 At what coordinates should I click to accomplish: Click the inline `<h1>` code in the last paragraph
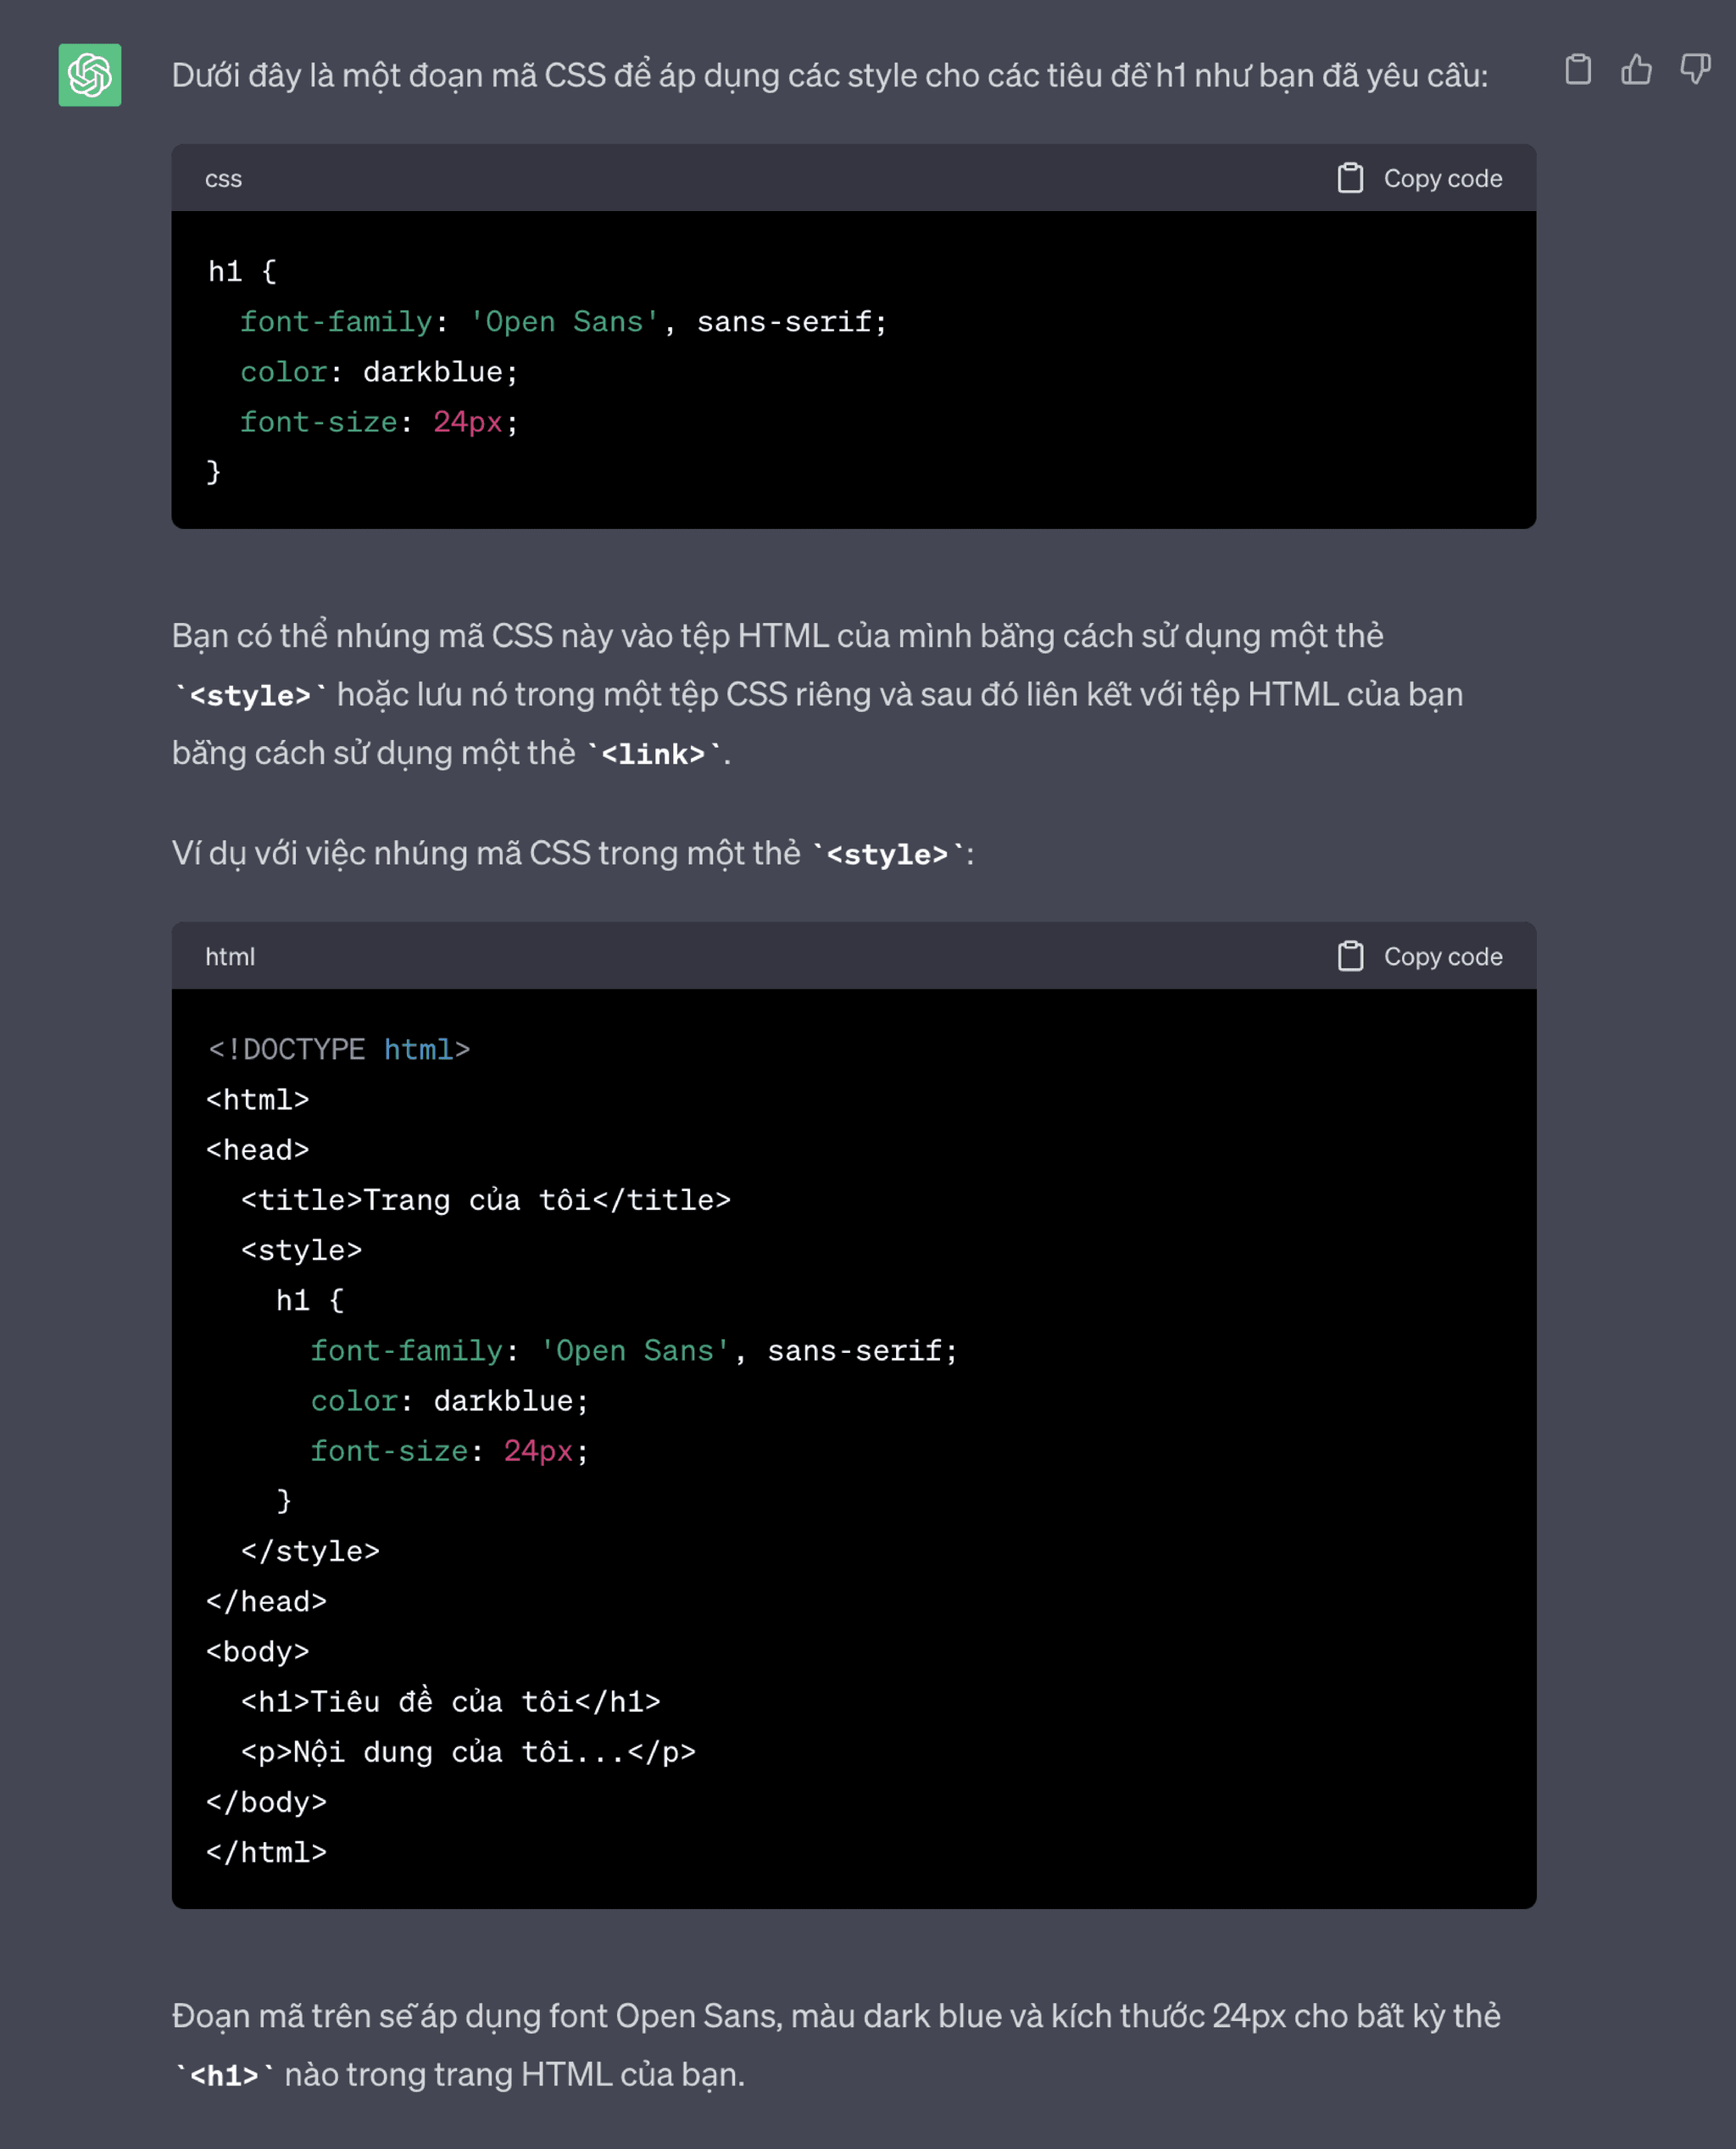click(224, 2076)
